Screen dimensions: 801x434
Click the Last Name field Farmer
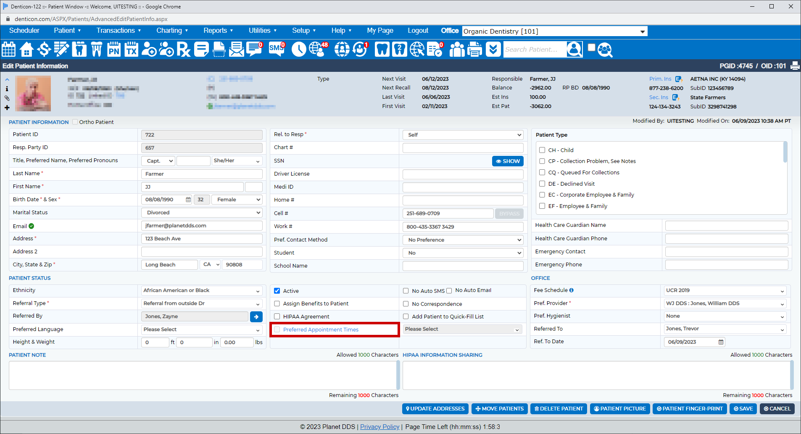202,174
